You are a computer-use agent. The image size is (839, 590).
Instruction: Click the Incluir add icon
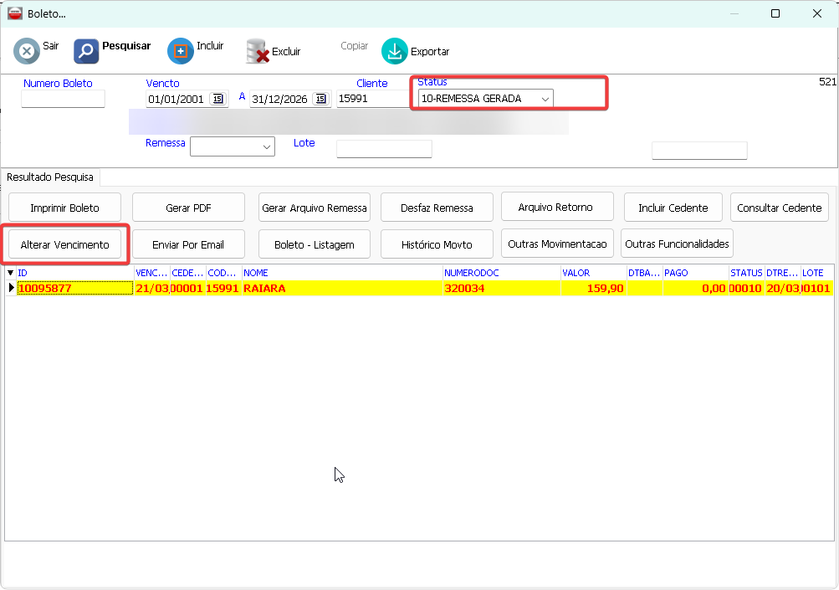pos(181,51)
